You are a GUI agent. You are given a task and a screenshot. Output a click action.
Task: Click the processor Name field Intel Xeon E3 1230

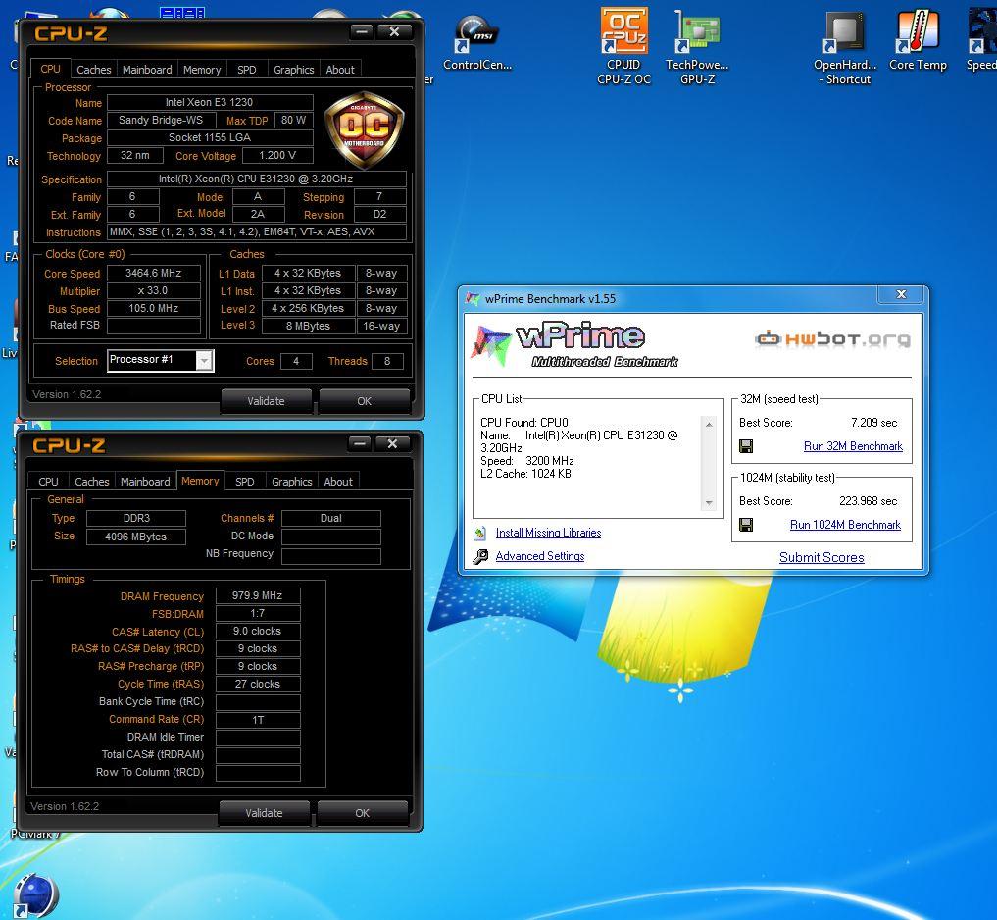tap(209, 102)
